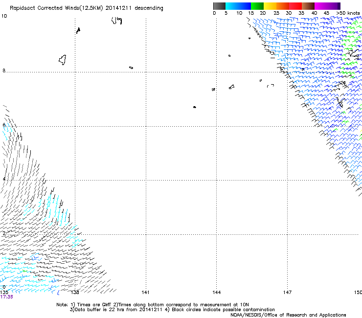Screen dimensions: 362x318
Task: Click the purple time stamp '17:36'
Action: point(7,297)
